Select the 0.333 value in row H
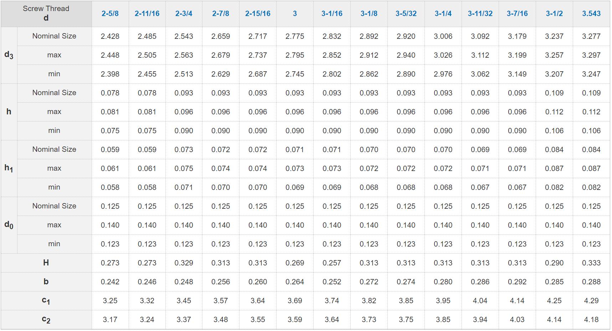612x331 pixels. [591, 263]
